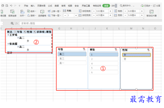Decrease the 列宽 column count value
This screenshot has height=108, width=164.
[x=65, y=15]
